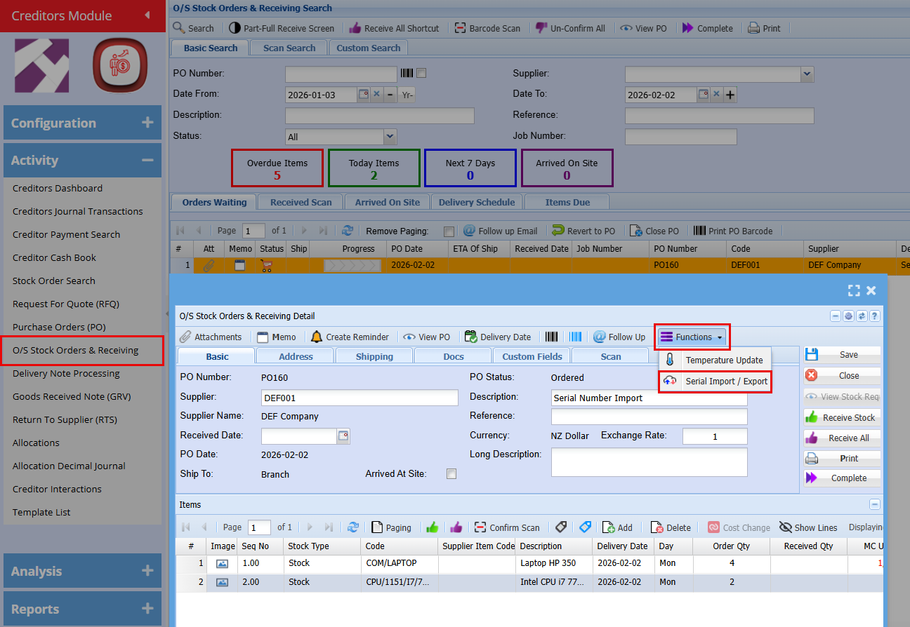Screen dimensions: 910x627
Task: Open the Functions dropdown menu
Action: tap(692, 337)
